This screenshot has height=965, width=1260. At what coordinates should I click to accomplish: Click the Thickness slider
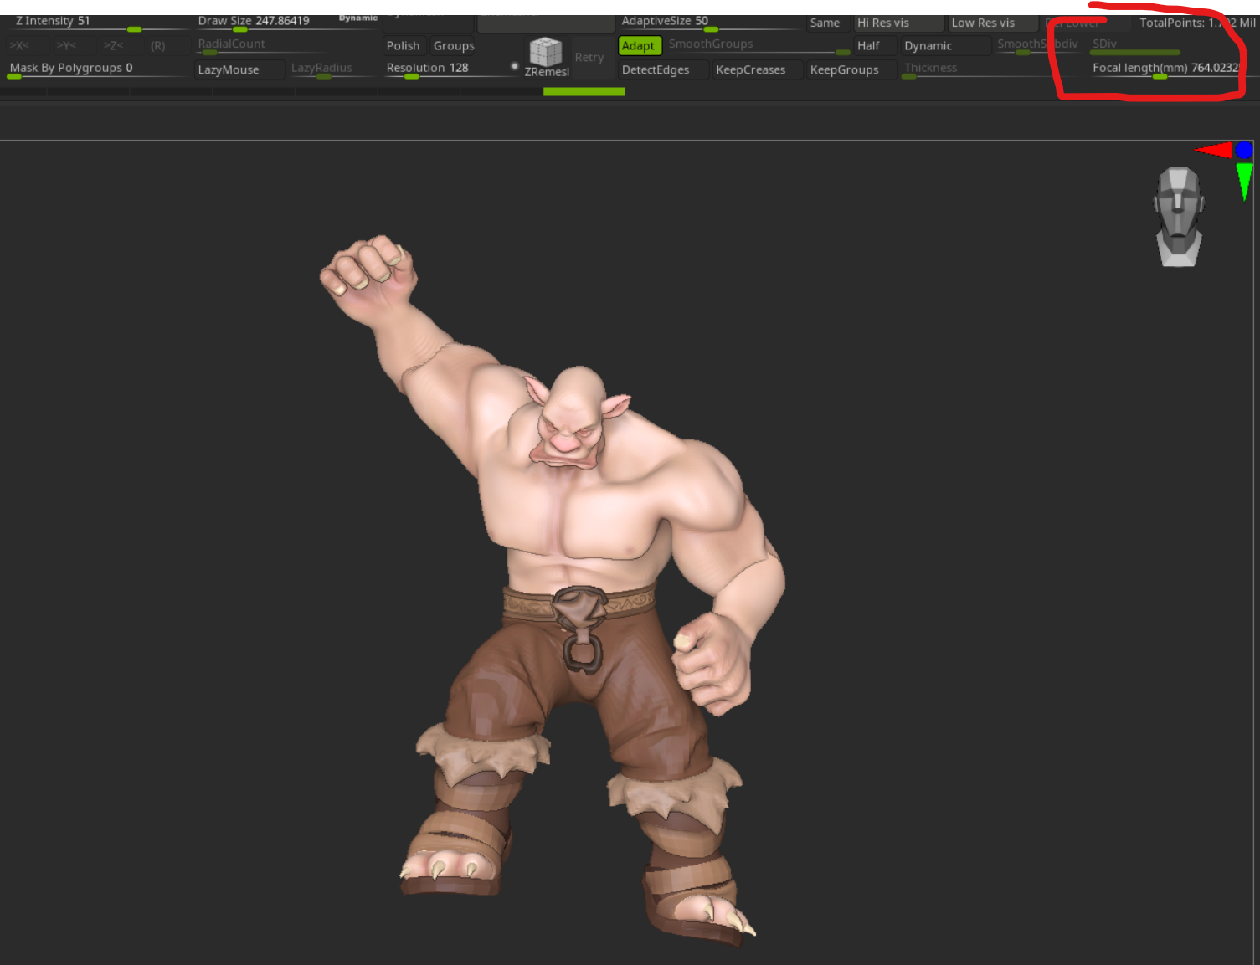(990, 70)
